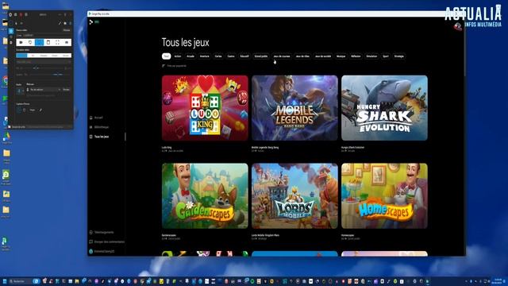Open the Ludo King game card

pos(205,108)
